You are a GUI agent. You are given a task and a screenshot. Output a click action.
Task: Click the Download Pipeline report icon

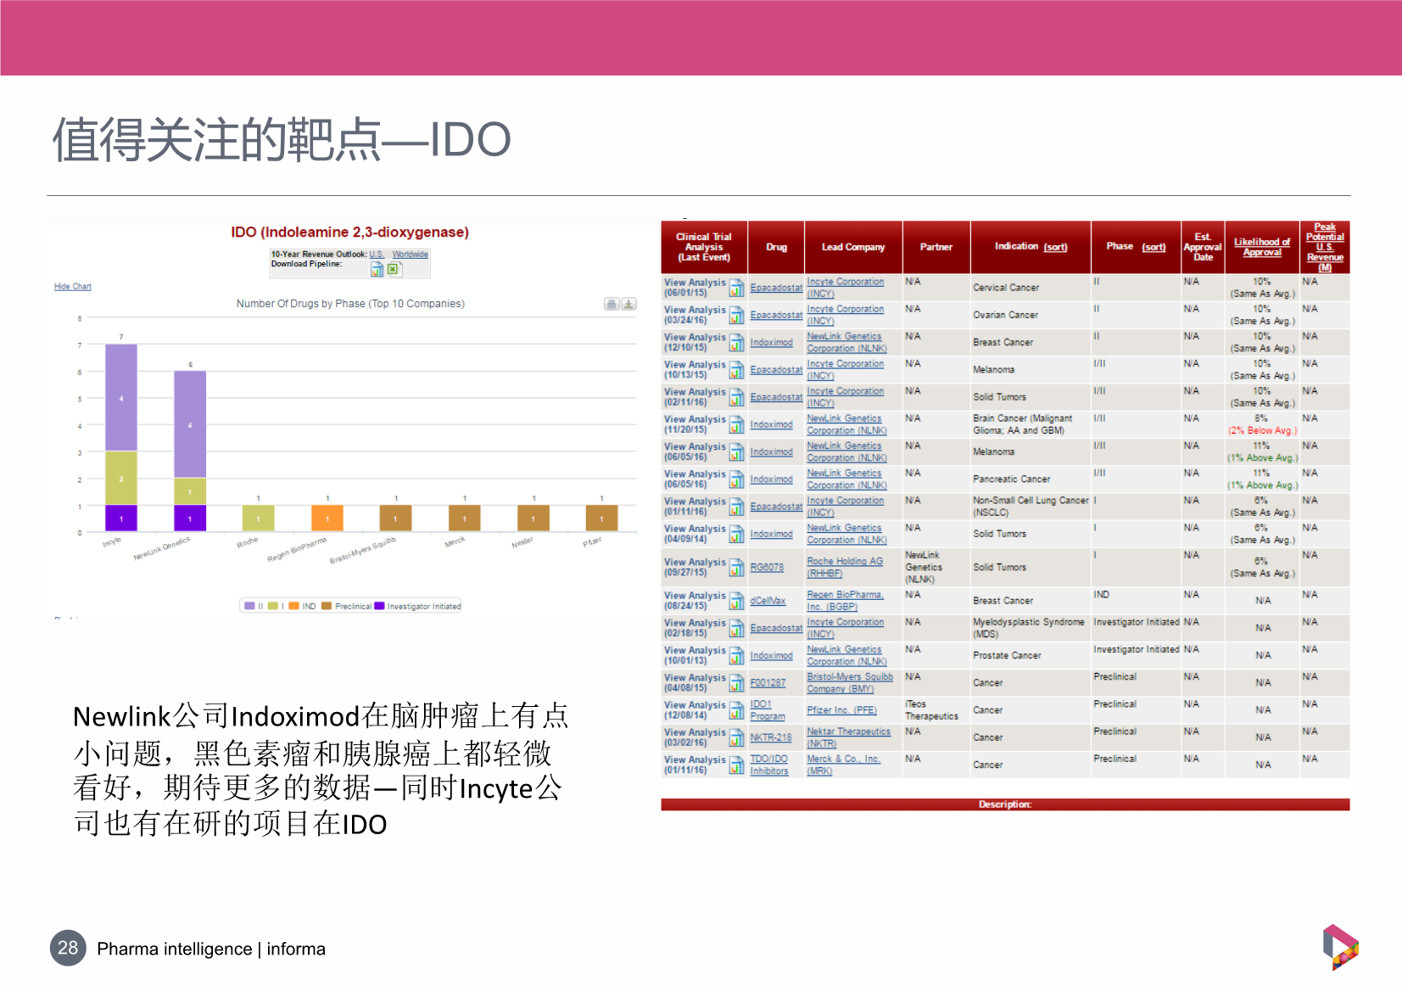377,269
